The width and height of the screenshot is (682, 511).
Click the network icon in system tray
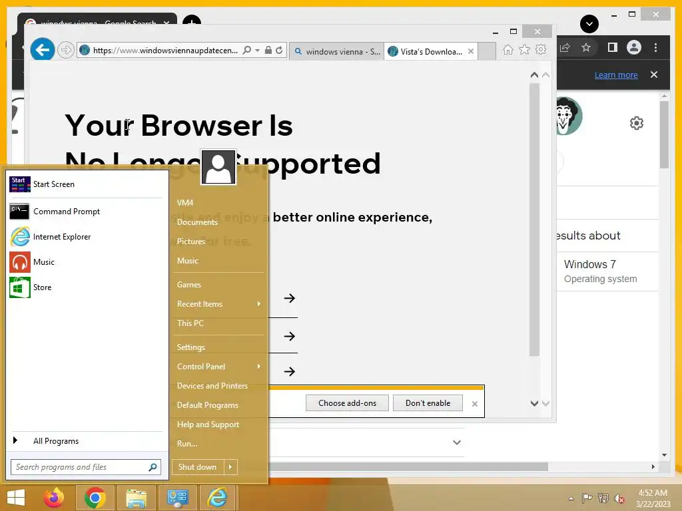[603, 498]
